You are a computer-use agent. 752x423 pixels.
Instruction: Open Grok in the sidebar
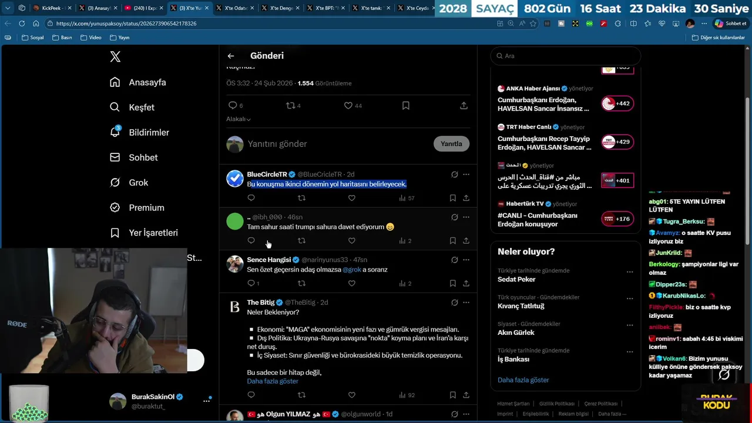pos(129,183)
